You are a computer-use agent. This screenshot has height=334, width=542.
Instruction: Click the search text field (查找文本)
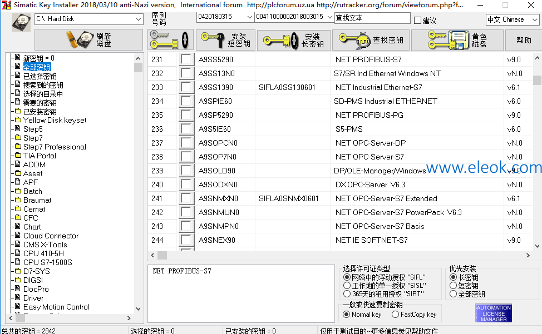pyautogui.click(x=372, y=18)
